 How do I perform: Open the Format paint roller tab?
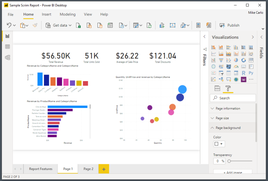pyautogui.click(x=228, y=88)
